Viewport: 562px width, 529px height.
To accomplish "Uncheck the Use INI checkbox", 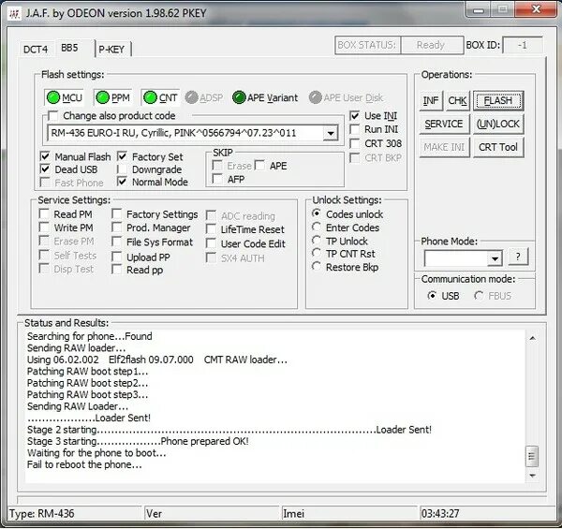I will 354,116.
